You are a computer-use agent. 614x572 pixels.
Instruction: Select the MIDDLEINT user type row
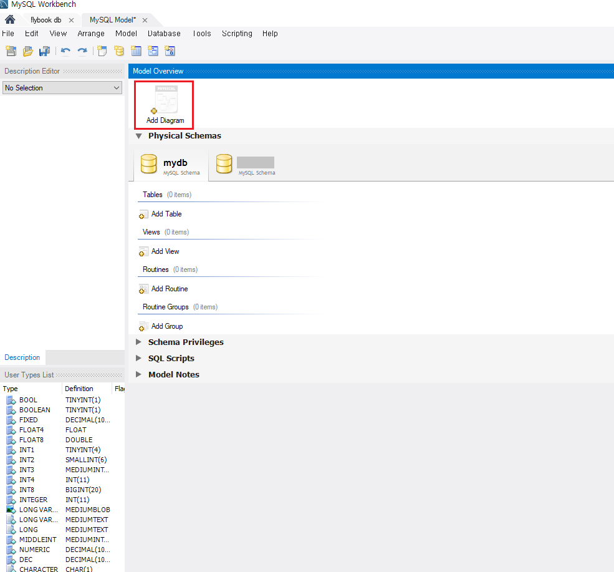click(63, 540)
